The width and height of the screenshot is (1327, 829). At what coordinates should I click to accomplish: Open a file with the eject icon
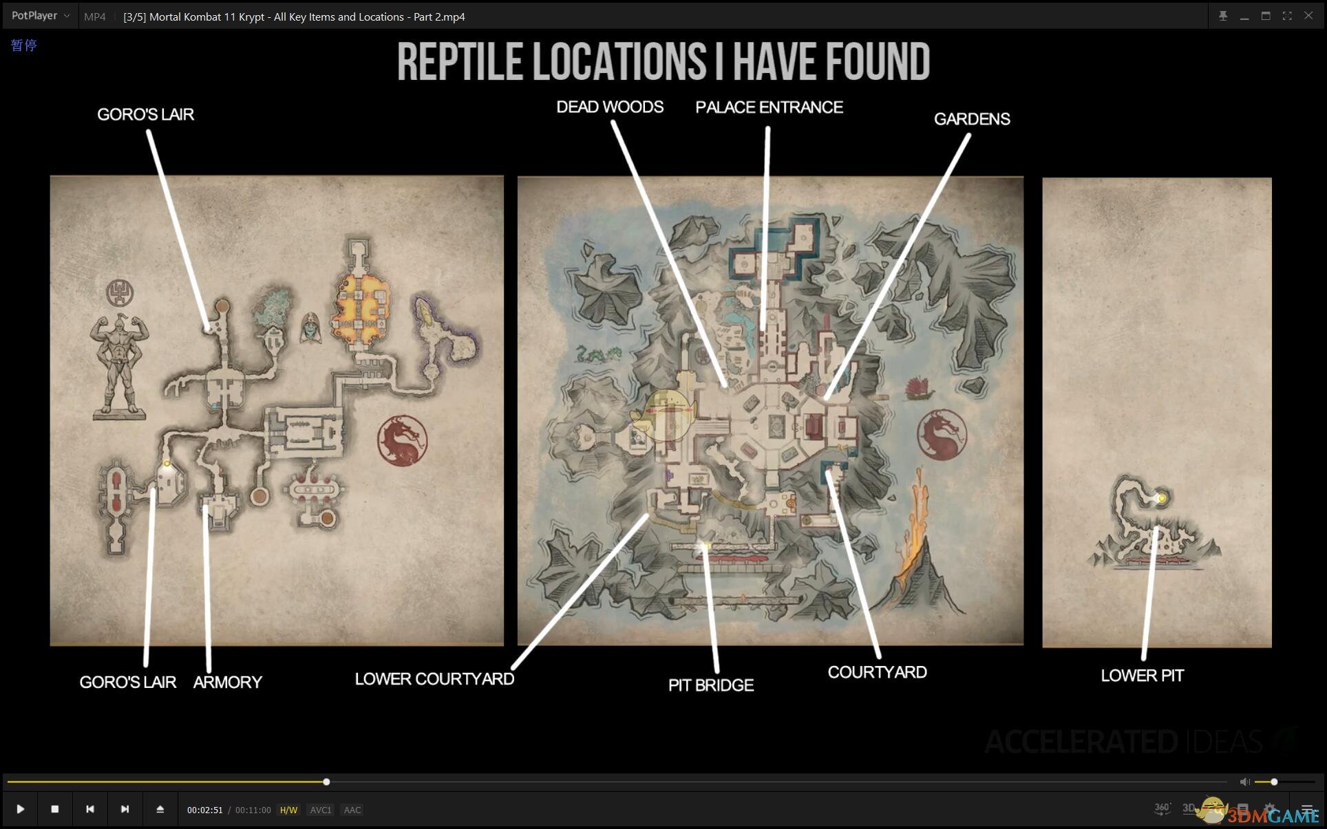tap(160, 809)
